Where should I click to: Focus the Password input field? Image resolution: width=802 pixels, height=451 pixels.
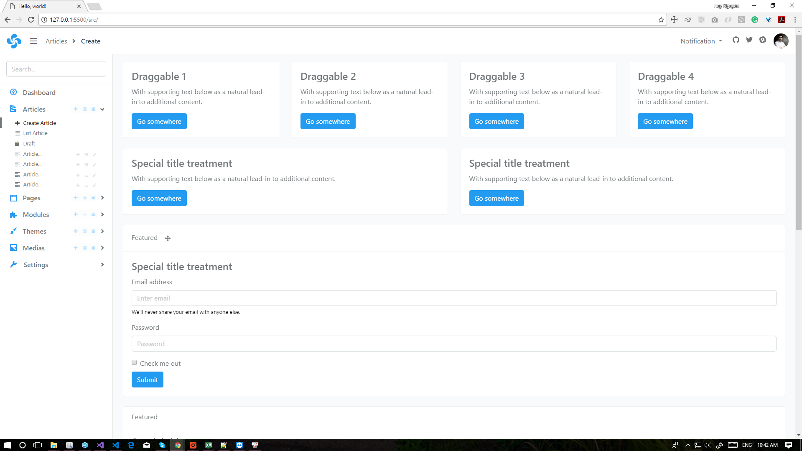[x=454, y=344]
